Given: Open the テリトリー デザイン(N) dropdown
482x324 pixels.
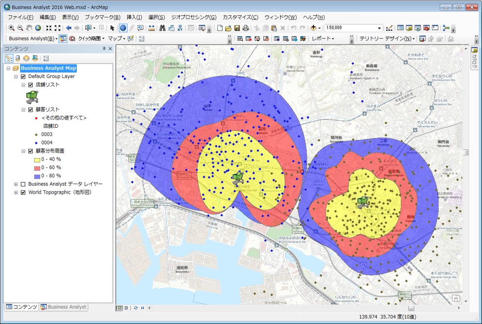Looking at the screenshot, I should [387, 39].
